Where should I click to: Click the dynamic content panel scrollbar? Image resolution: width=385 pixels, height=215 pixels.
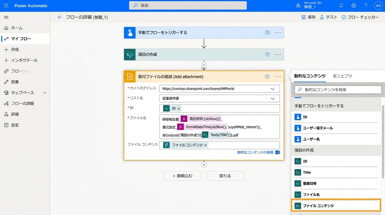(382, 141)
